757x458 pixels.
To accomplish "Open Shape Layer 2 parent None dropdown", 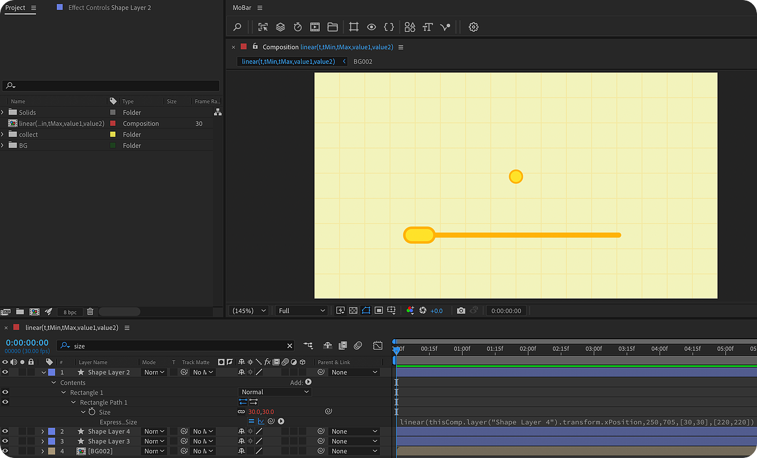I will click(x=354, y=372).
